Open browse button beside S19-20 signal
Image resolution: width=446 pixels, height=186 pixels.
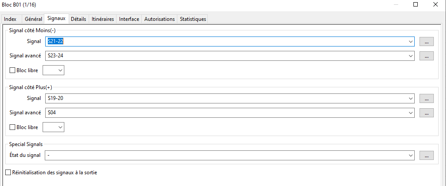click(426, 98)
